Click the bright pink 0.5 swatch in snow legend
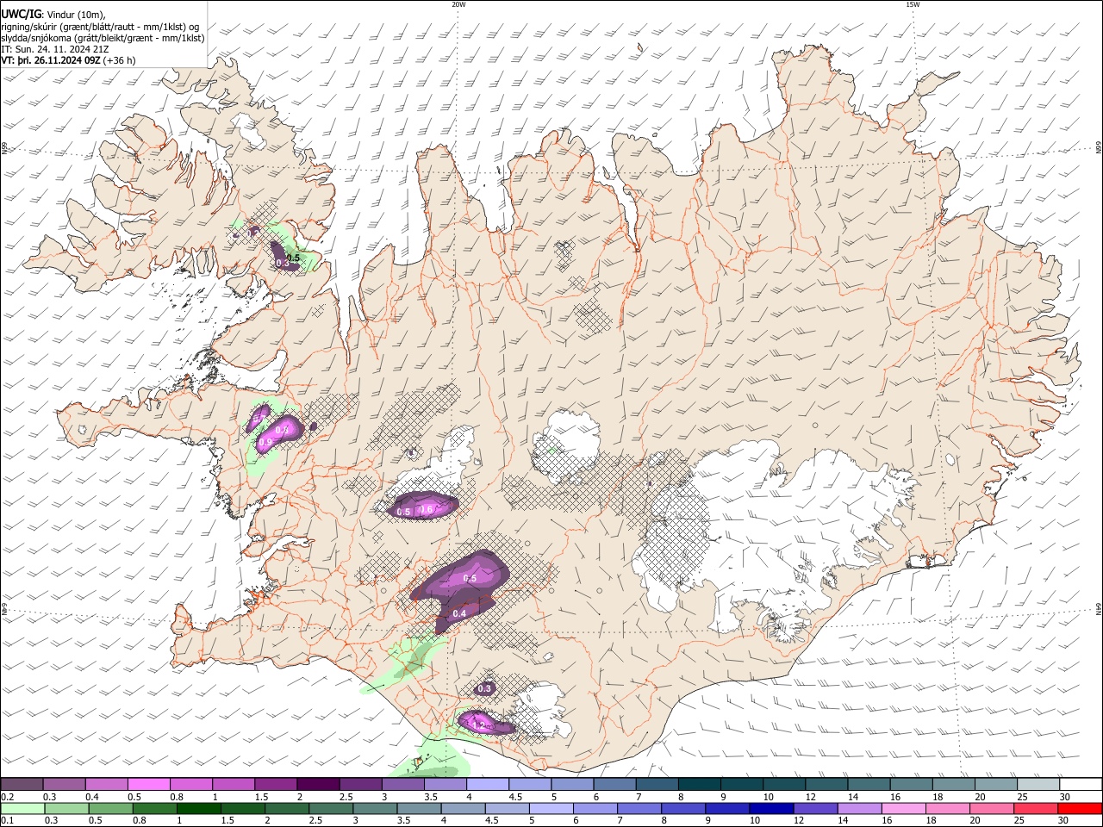Image resolution: width=1103 pixels, height=827 pixels. pyautogui.click(x=148, y=785)
